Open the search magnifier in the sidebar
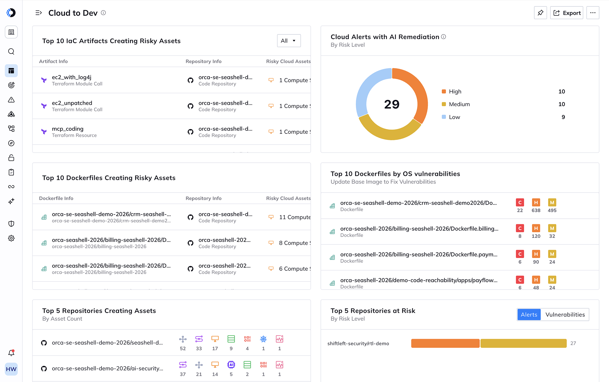The width and height of the screenshot is (609, 382). click(11, 51)
